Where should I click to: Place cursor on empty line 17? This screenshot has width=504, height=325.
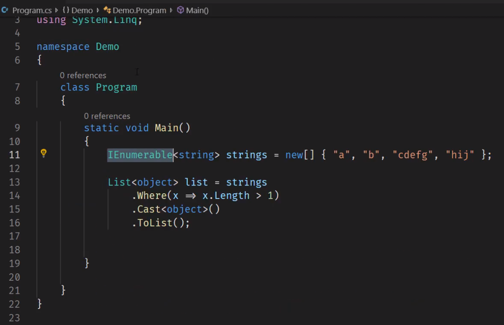[174, 236]
